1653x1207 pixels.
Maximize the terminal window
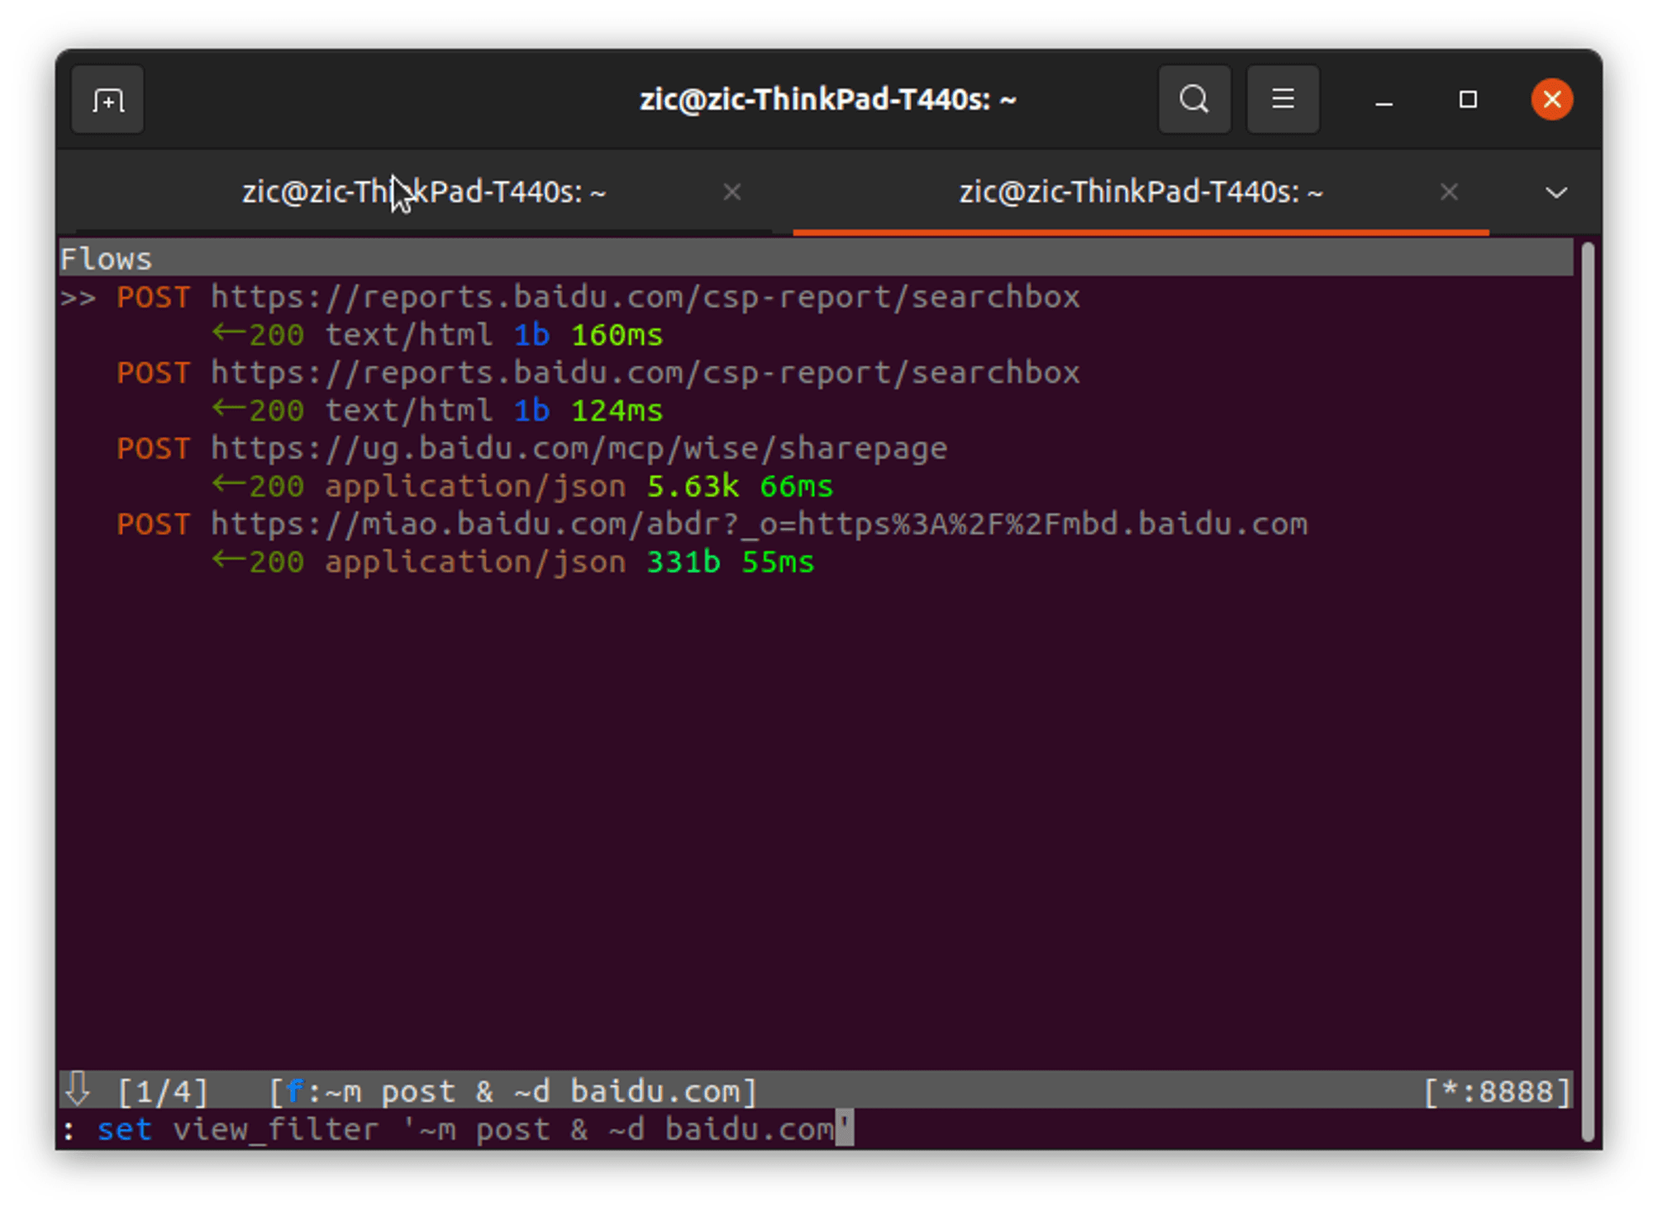(1468, 100)
